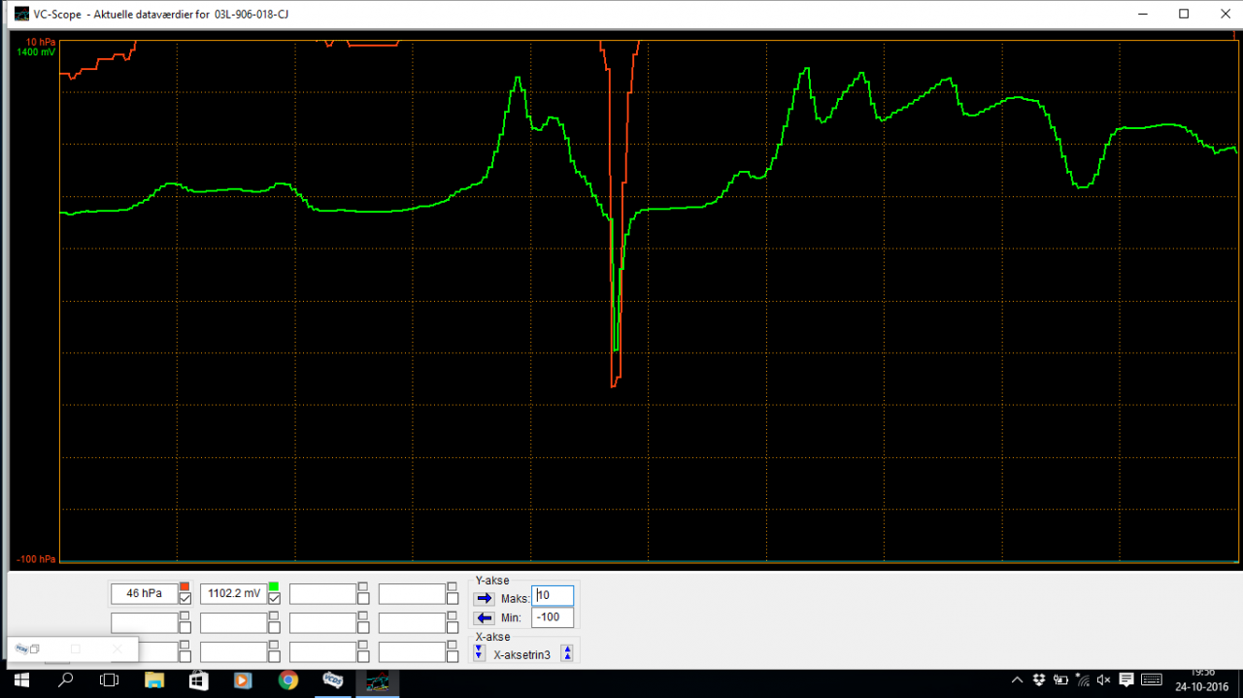Click the VC-Scope window title bar icon
Screen dimensions: 1243x698
[20, 14]
